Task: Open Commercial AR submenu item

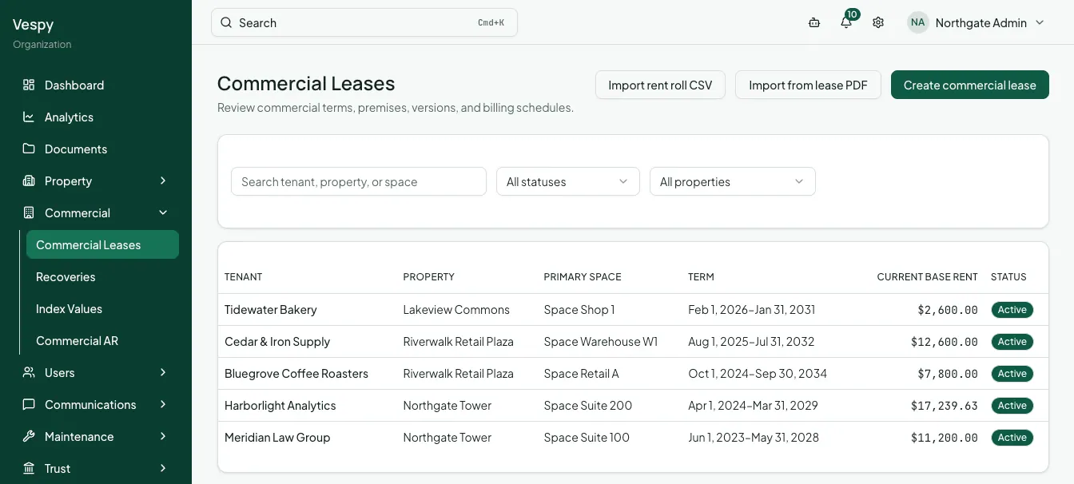Action: click(x=102, y=340)
